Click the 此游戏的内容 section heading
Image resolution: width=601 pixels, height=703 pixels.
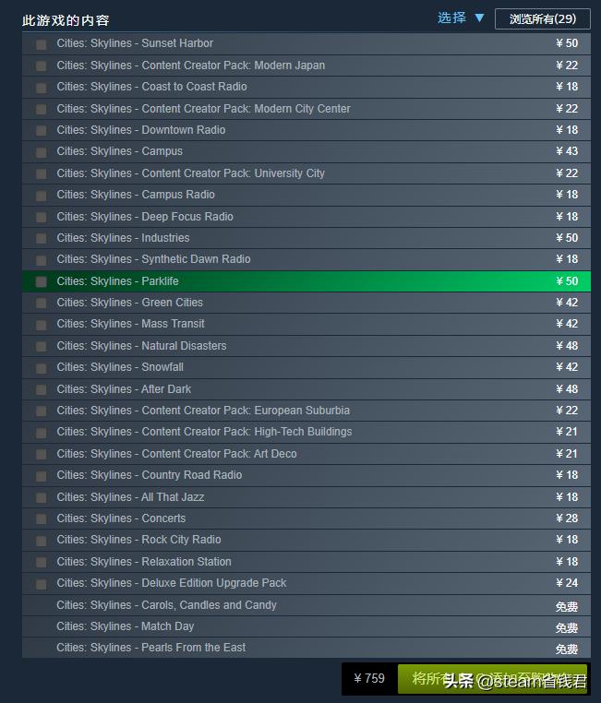point(66,20)
